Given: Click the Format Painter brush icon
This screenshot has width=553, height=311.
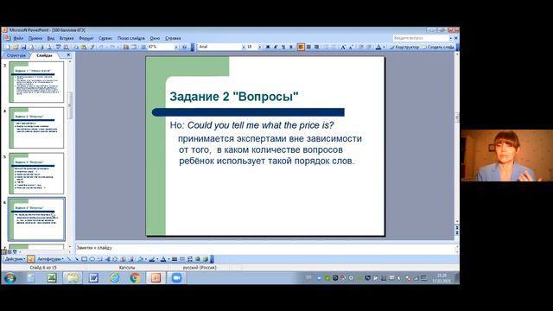Looking at the screenshot, I should [92, 47].
